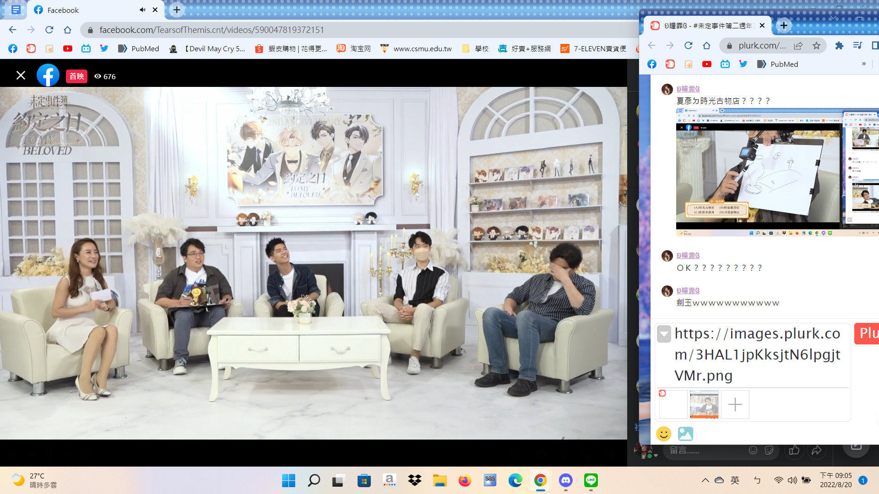Open Windows taskbar search
The width and height of the screenshot is (879, 494).
pos(314,480)
